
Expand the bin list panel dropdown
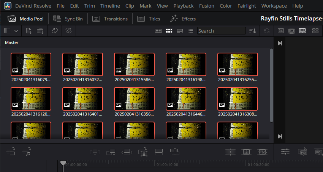[16, 31]
